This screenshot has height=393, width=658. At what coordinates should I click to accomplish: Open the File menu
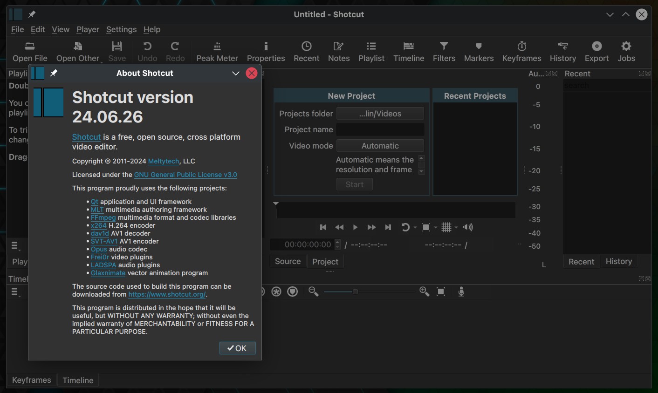[x=17, y=29]
